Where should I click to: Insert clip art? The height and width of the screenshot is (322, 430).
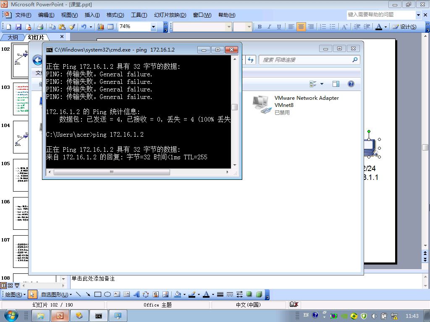(156, 295)
